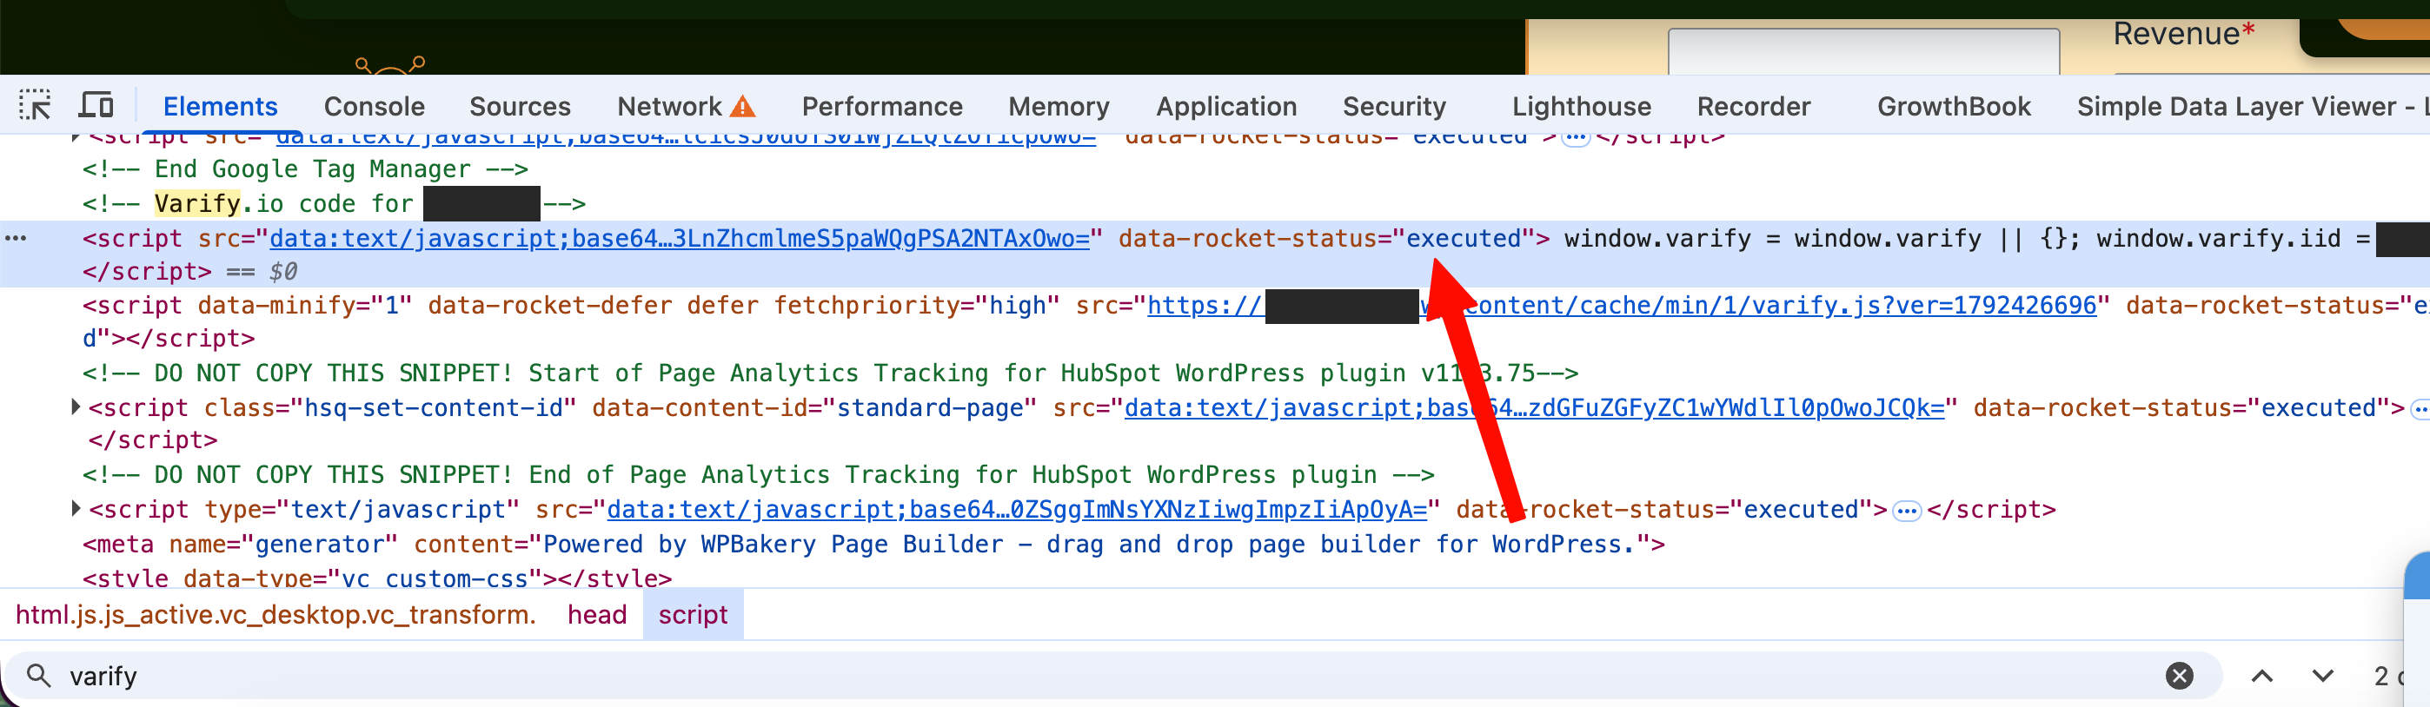Select the HubSpot Start of Page Analytics comment
The height and width of the screenshot is (707, 2430).
tap(830, 373)
